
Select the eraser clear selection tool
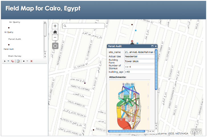point(13,61)
